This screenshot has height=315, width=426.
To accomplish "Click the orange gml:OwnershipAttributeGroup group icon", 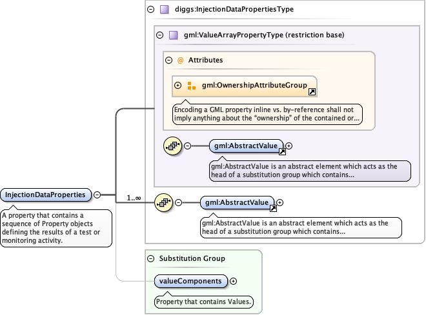I will point(191,85).
